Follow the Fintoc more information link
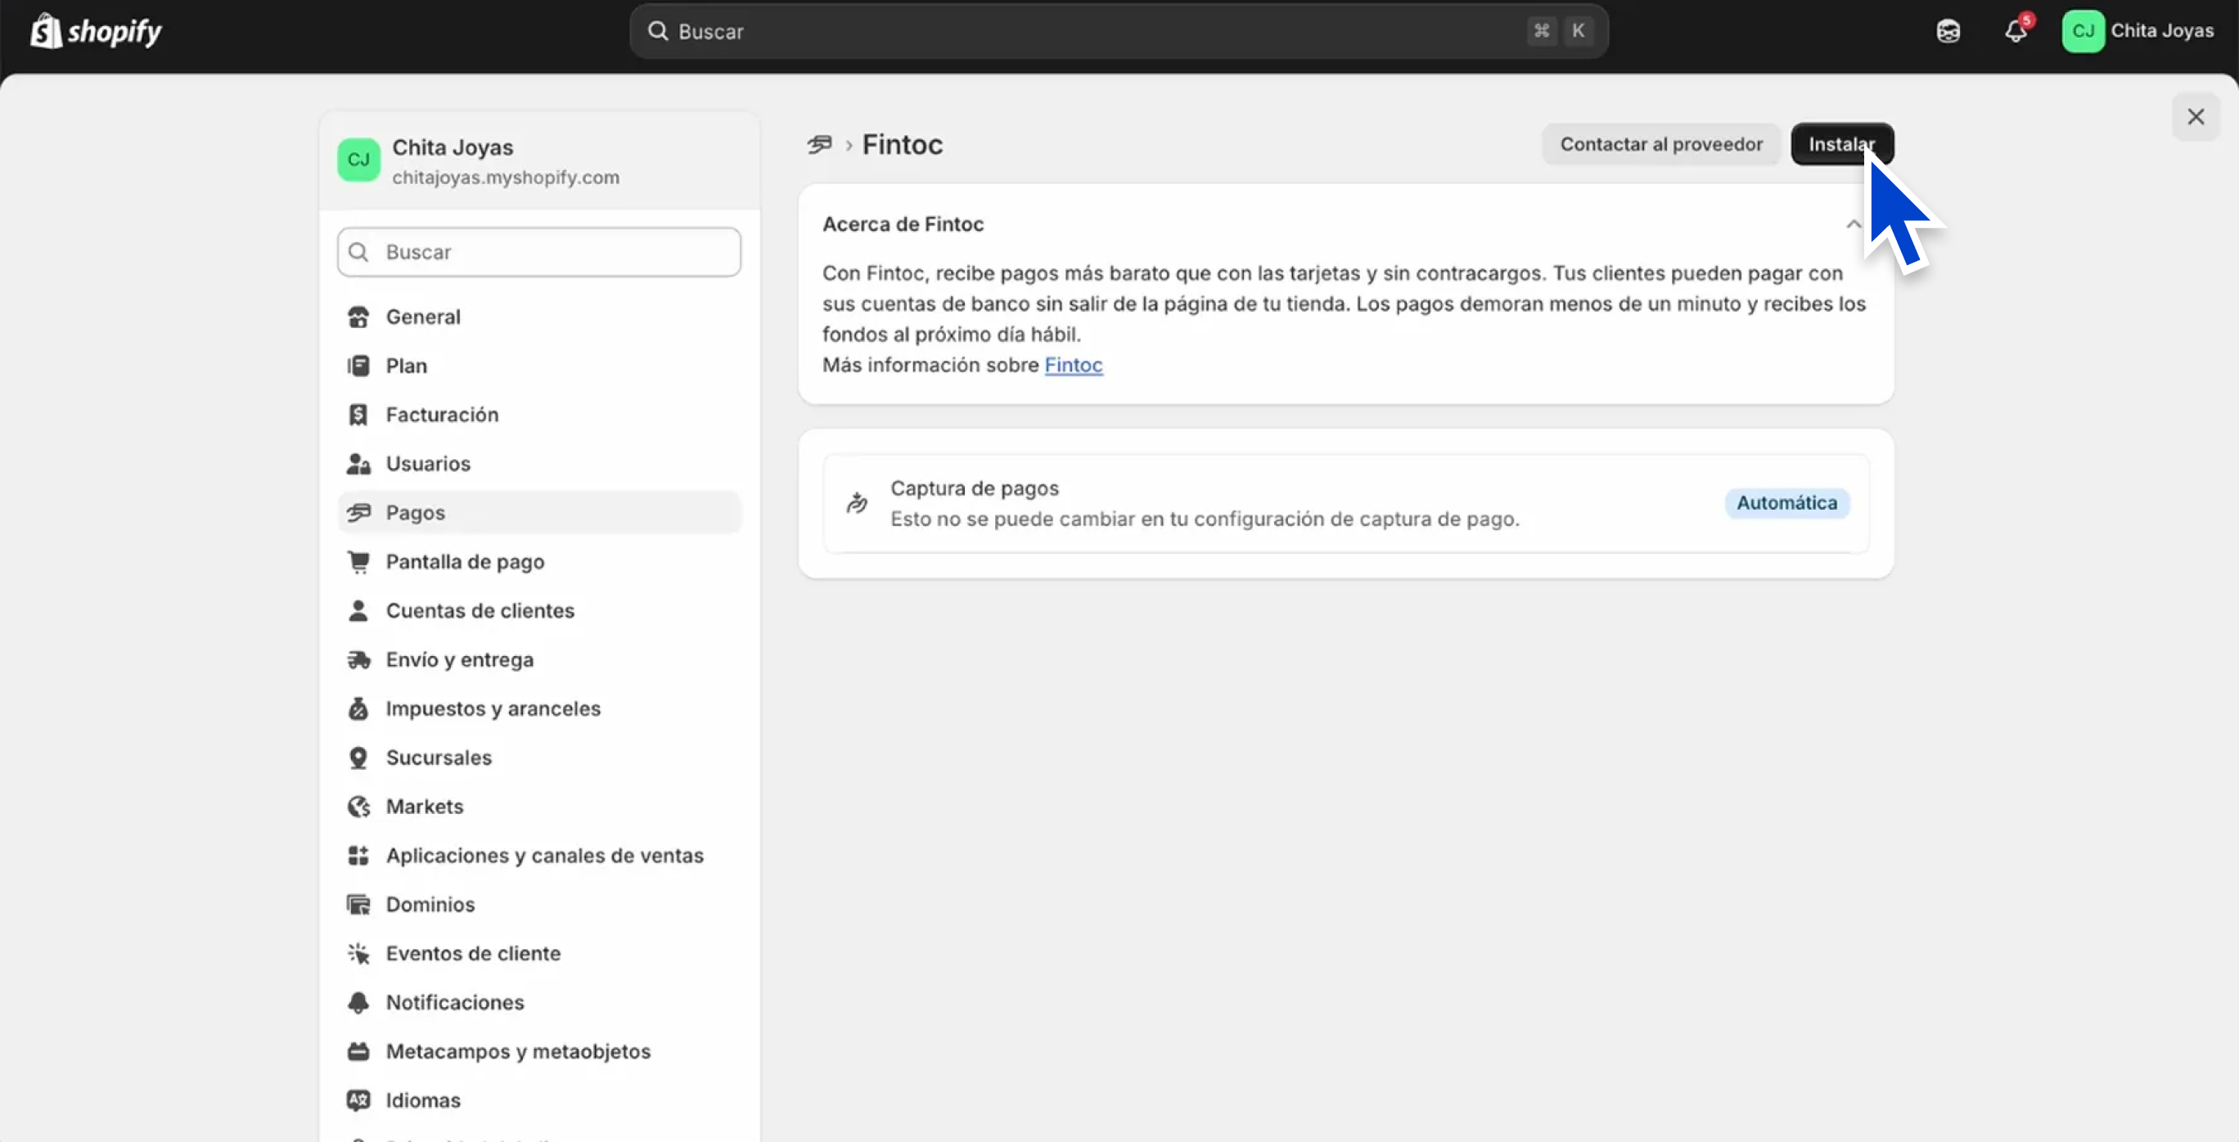 pyautogui.click(x=1073, y=365)
